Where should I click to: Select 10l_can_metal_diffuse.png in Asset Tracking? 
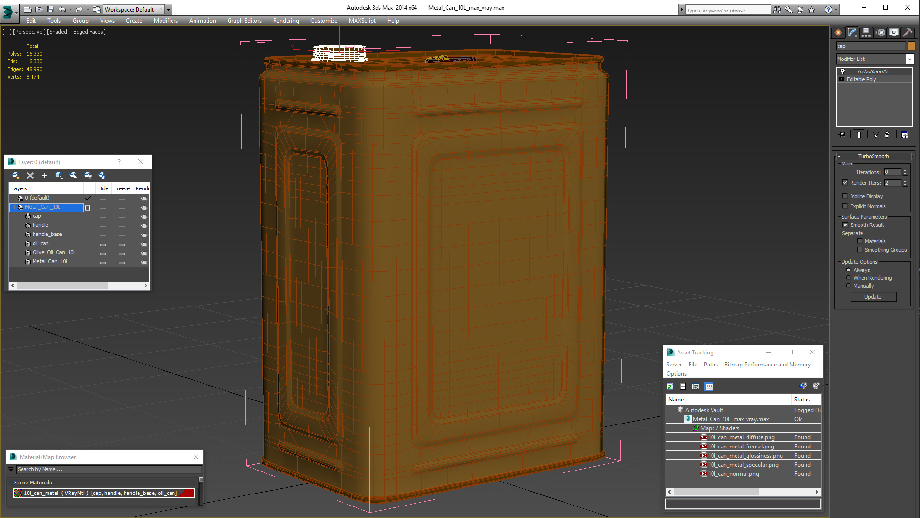click(741, 437)
